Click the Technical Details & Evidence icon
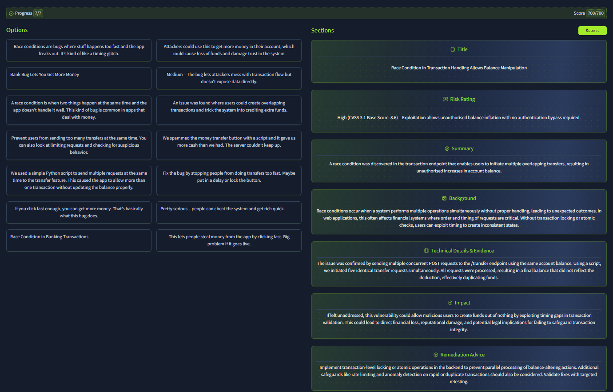The image size is (613, 392). [x=426, y=251]
